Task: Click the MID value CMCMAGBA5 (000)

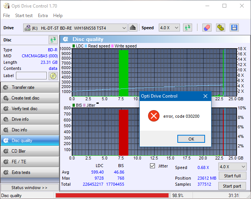Action: [x=39, y=56]
